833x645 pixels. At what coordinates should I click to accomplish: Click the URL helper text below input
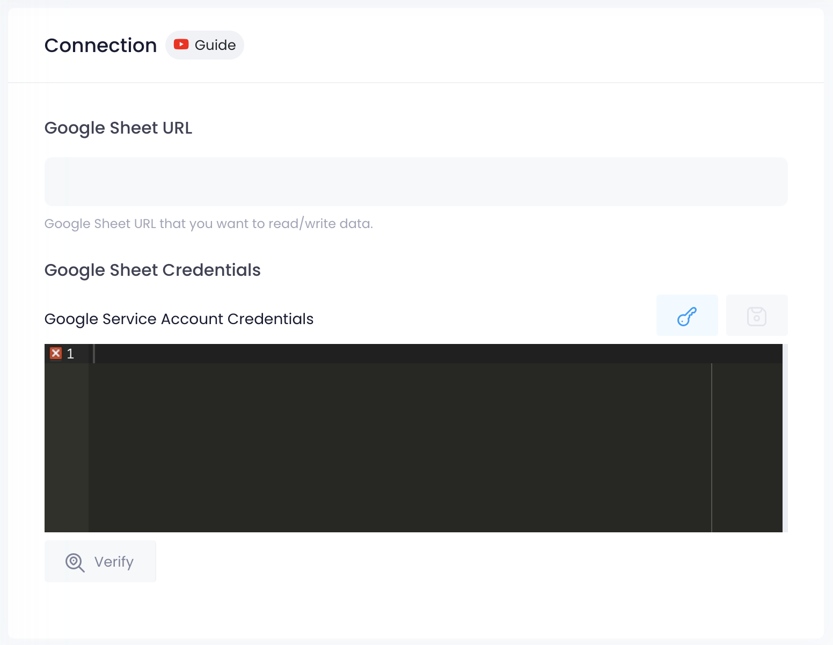208,224
